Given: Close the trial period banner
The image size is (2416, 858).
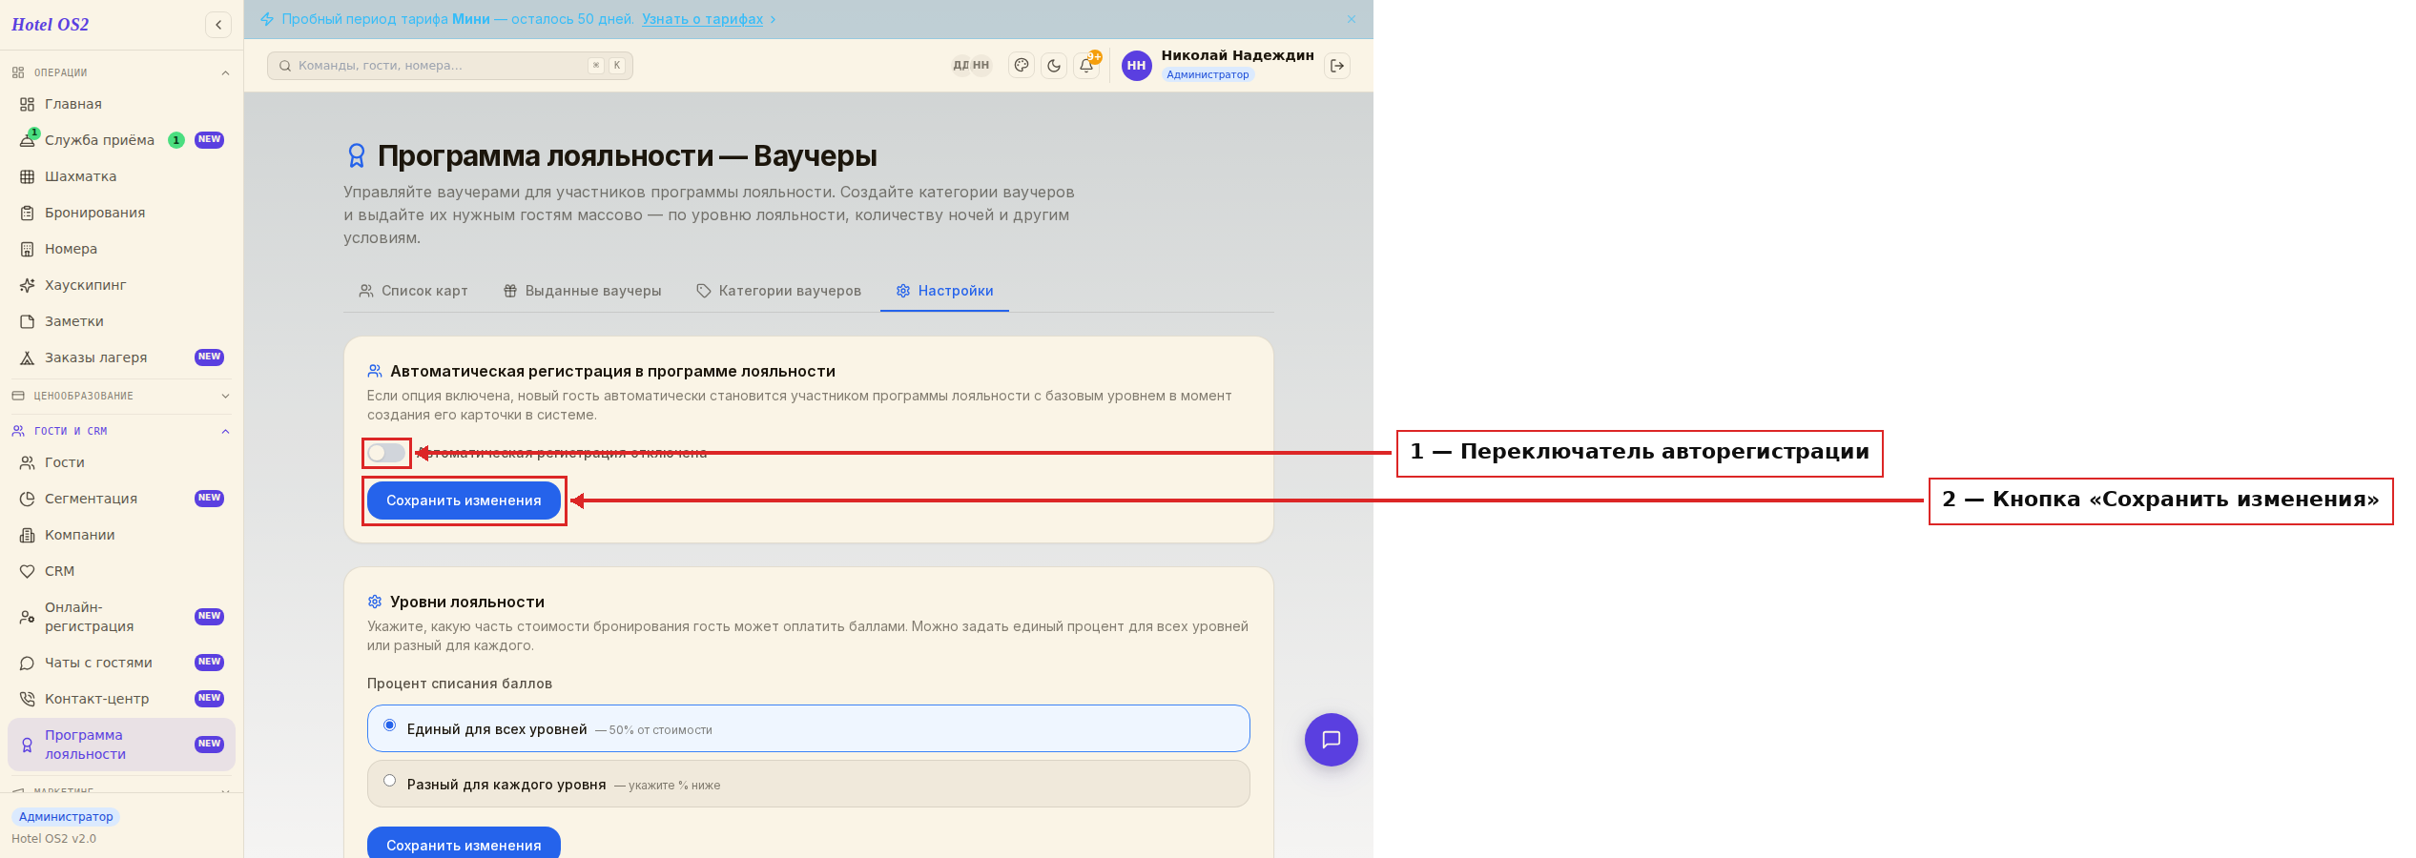Looking at the screenshot, I should click(1352, 19).
